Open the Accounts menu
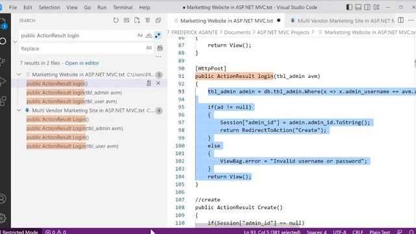Screen dimensions: 416x234 coord(3,199)
